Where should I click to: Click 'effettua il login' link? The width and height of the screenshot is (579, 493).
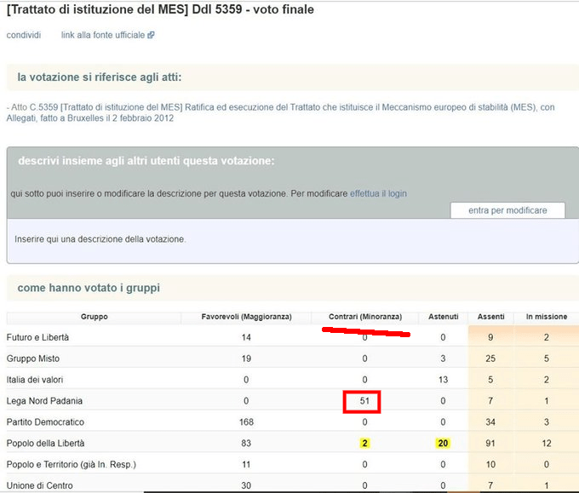[378, 193]
